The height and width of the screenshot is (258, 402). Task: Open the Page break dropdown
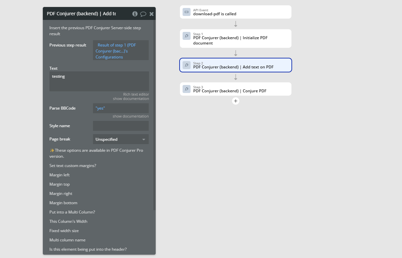[121, 139]
